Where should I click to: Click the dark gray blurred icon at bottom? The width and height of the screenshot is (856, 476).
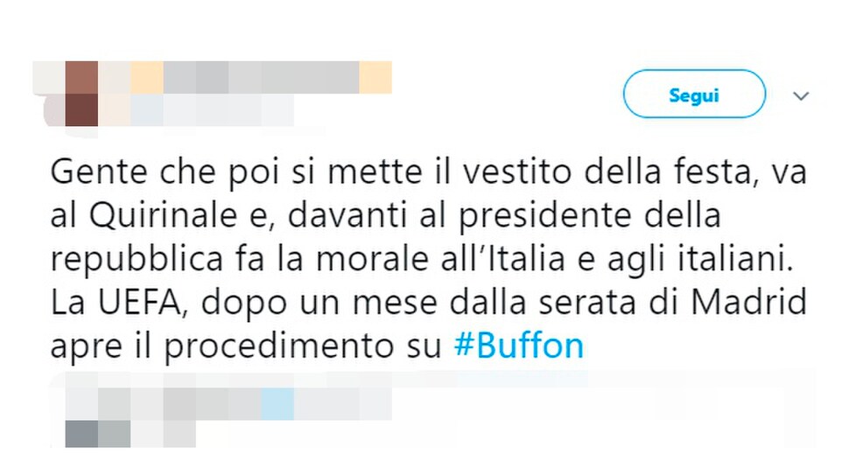pyautogui.click(x=82, y=434)
